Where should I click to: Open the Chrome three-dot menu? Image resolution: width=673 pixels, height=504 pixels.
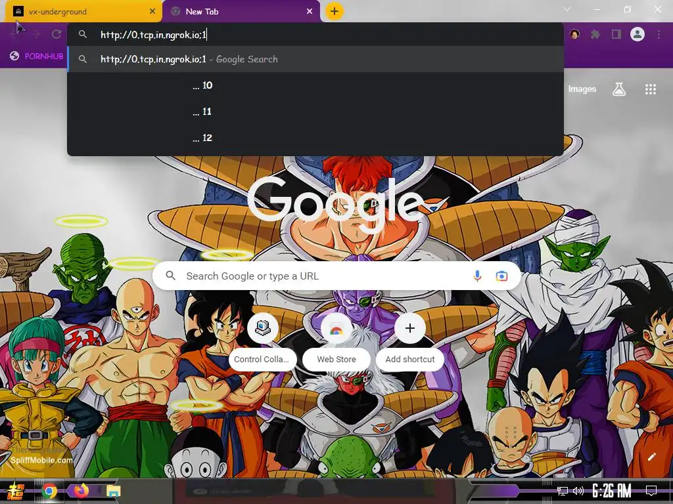[x=659, y=34]
